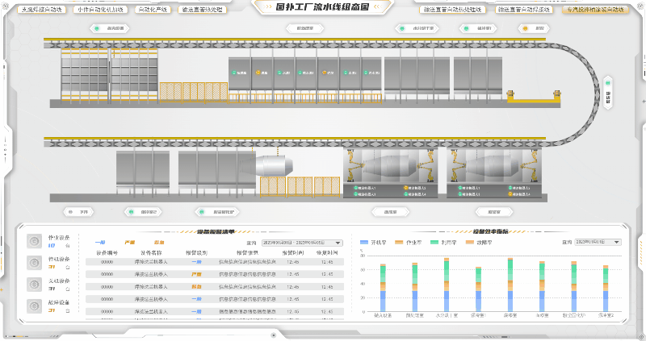Select the 小件自动化机加线 tab
646x341 pixels.
point(100,10)
